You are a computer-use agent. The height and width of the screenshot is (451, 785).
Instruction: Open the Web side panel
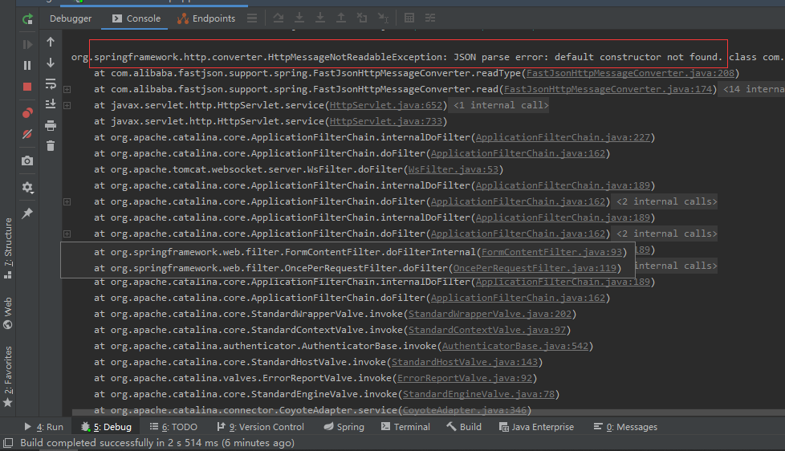[8, 313]
